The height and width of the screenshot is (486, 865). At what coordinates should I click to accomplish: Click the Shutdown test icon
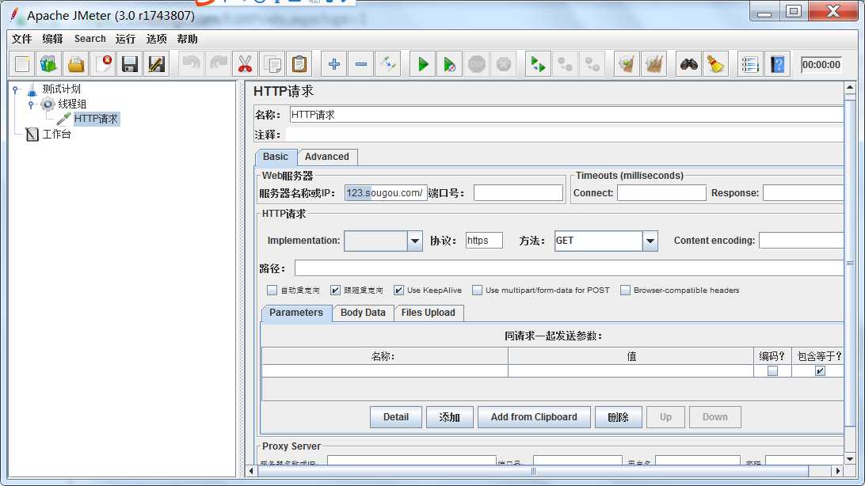click(x=504, y=64)
